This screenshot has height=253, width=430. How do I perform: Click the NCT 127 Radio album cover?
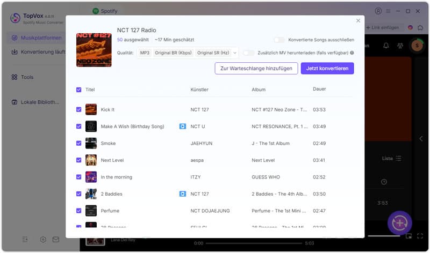pyautogui.click(x=94, y=50)
